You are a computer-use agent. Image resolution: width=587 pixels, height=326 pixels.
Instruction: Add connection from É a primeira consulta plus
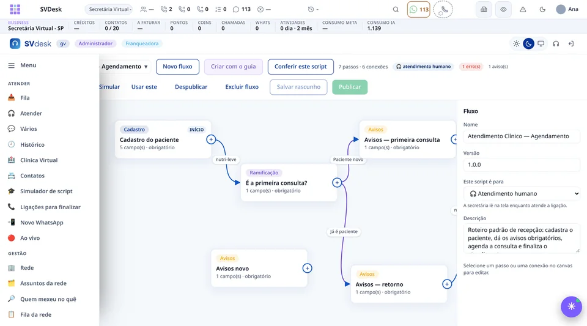tap(337, 183)
